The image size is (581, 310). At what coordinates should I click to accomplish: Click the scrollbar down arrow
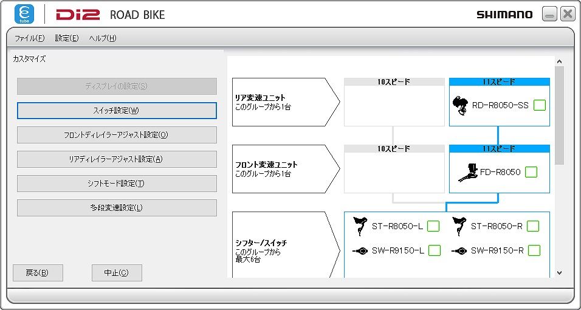[x=560, y=273]
